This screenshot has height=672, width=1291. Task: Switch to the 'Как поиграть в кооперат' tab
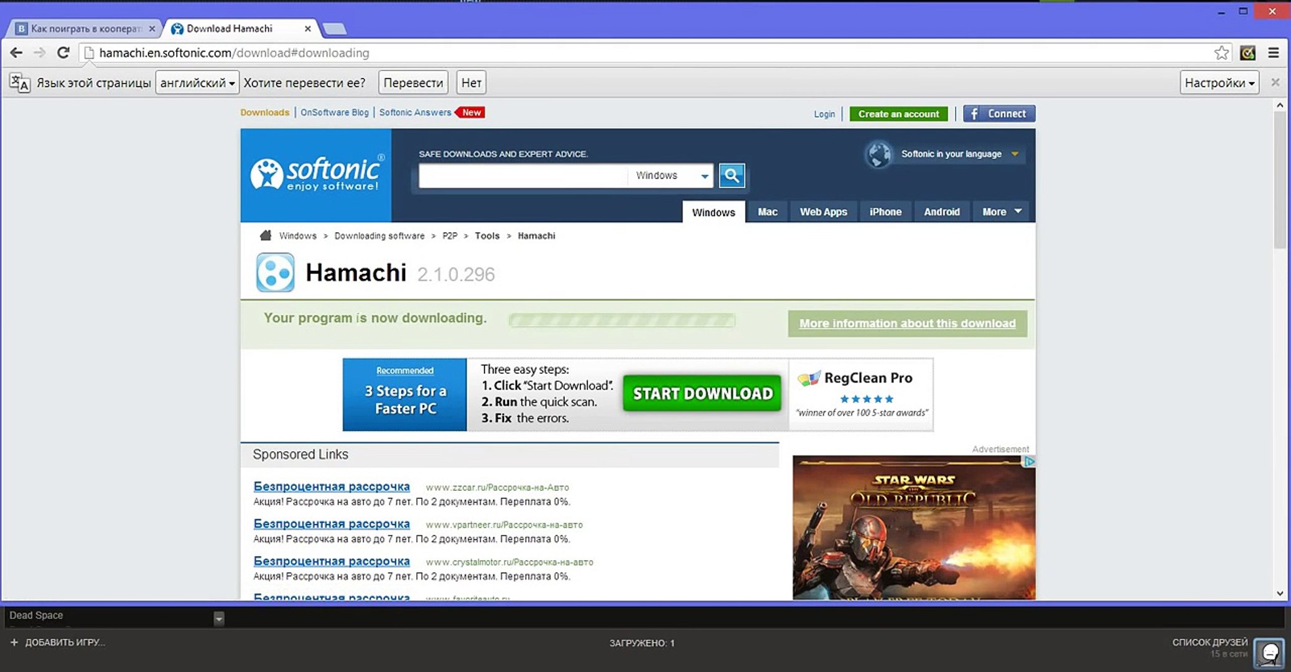85,29
